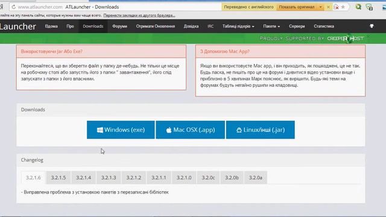
Task: Select changelog tab 3.2.0a
Action: [256, 177]
